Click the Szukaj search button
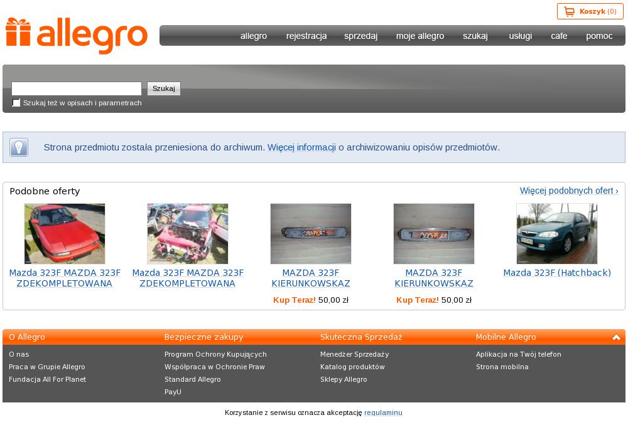Viewport: 628px width, 425px height. tap(164, 88)
